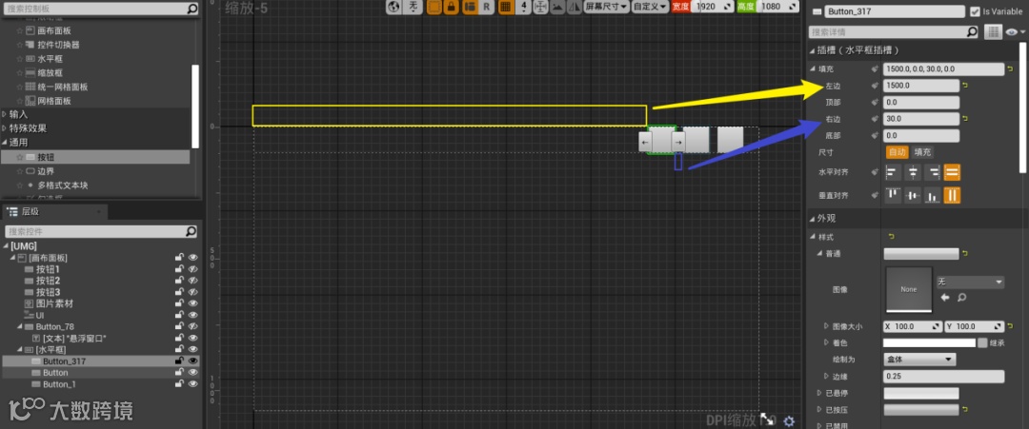Click the 普通 style gradient preview bar
Image resolution: width=1029 pixels, height=429 pixels.
coord(921,253)
